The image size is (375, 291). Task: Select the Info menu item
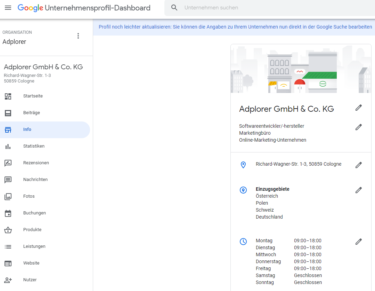pos(45,129)
